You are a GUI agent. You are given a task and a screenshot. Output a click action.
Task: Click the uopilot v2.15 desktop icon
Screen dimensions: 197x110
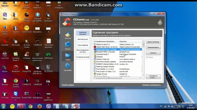click(x=27, y=29)
